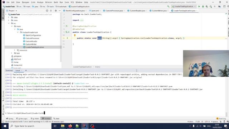The height and width of the screenshot is (129, 229).
Task: Toggle Terminal tool window button
Action: click(x=46, y=119)
